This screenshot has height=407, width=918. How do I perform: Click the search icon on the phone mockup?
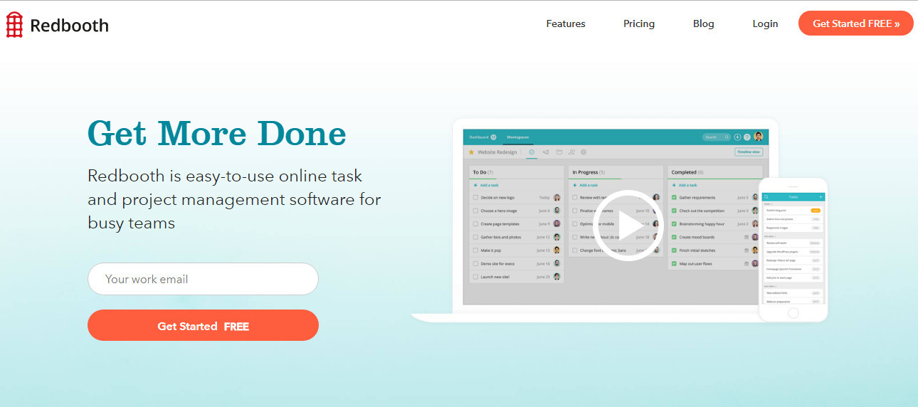(x=766, y=196)
